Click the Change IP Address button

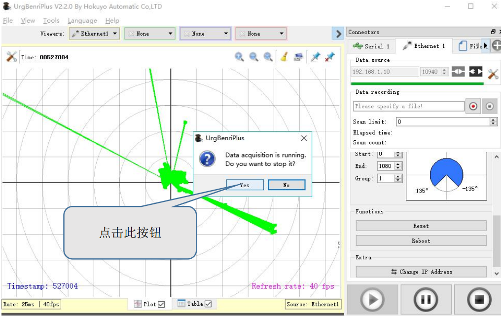pos(421,272)
